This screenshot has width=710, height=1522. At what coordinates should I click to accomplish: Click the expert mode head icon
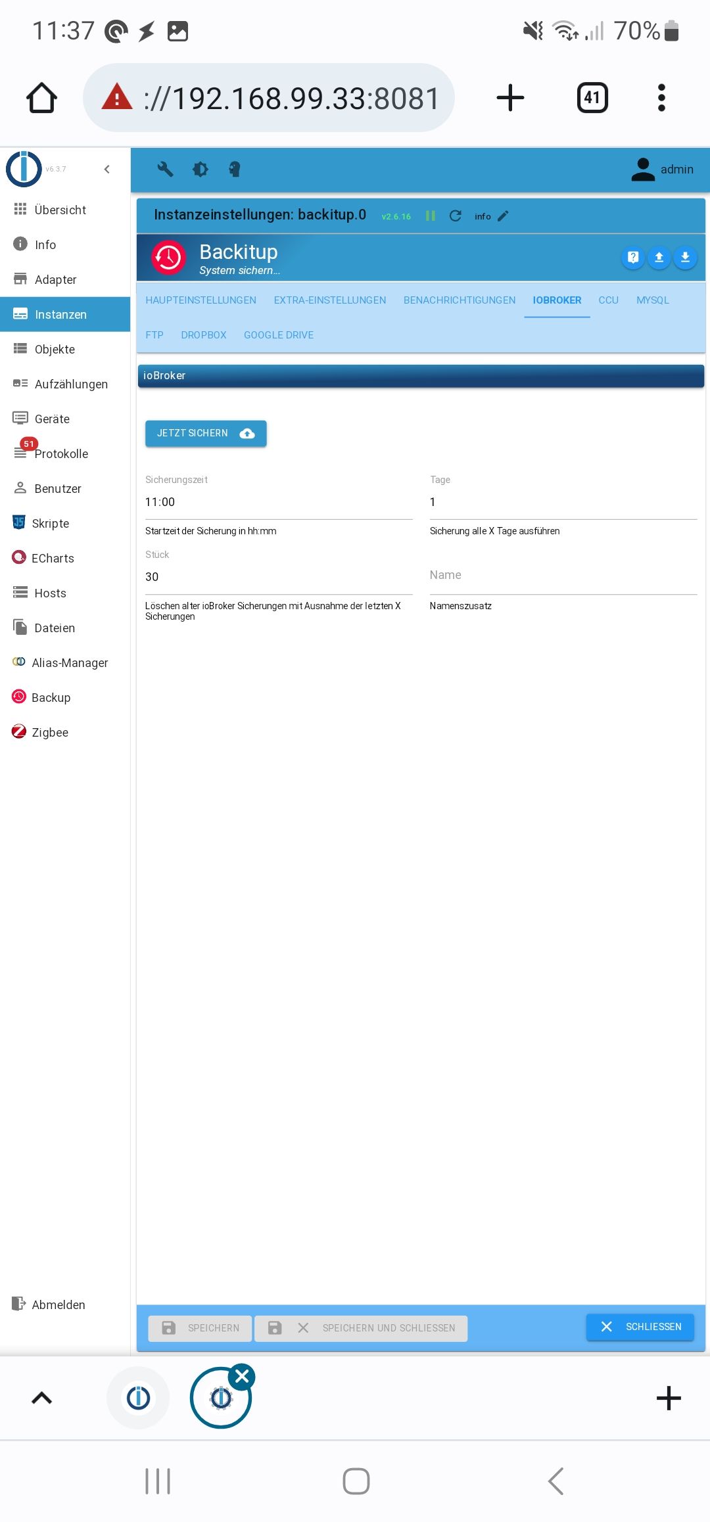[x=235, y=169]
